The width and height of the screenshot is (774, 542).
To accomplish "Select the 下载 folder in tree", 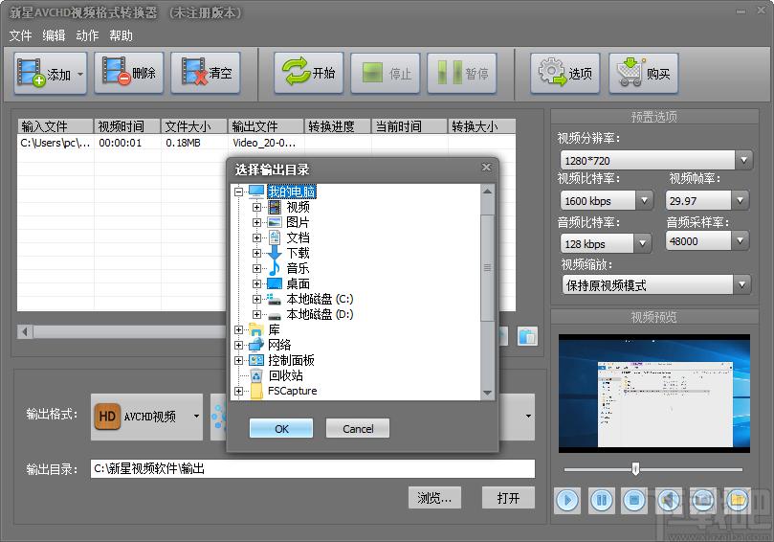I will pyautogui.click(x=299, y=253).
